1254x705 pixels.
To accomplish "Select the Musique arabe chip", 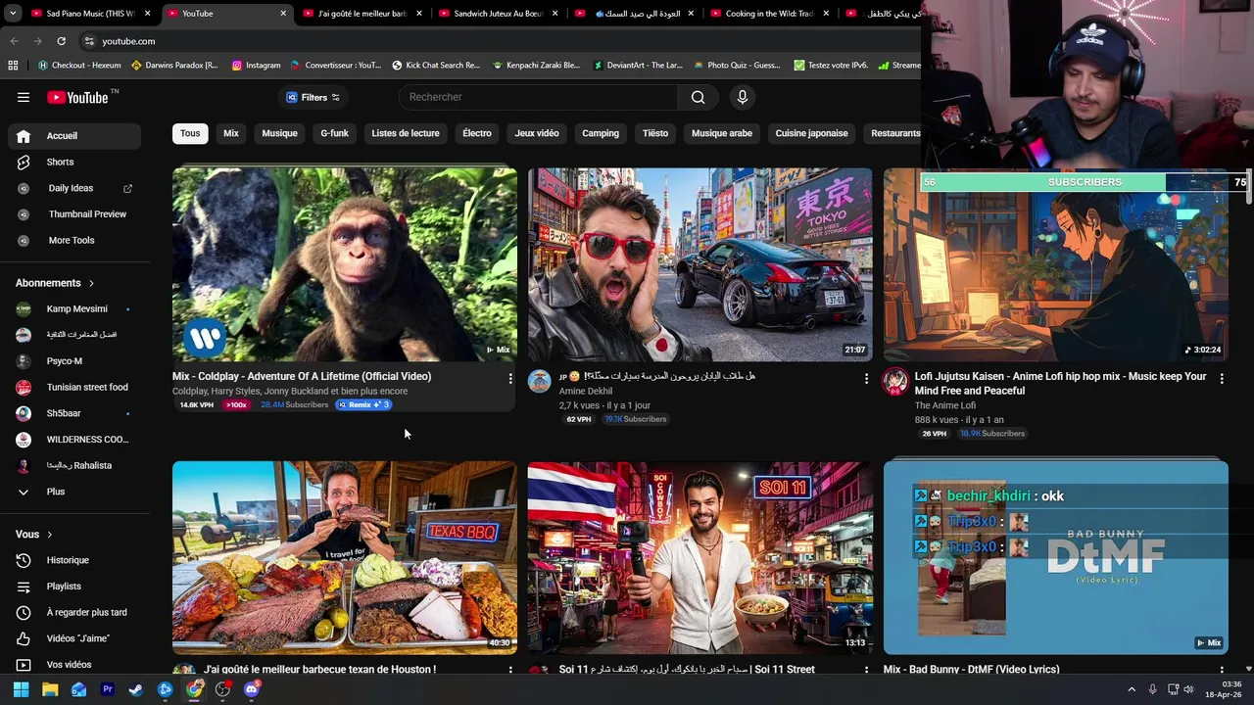I will click(722, 133).
